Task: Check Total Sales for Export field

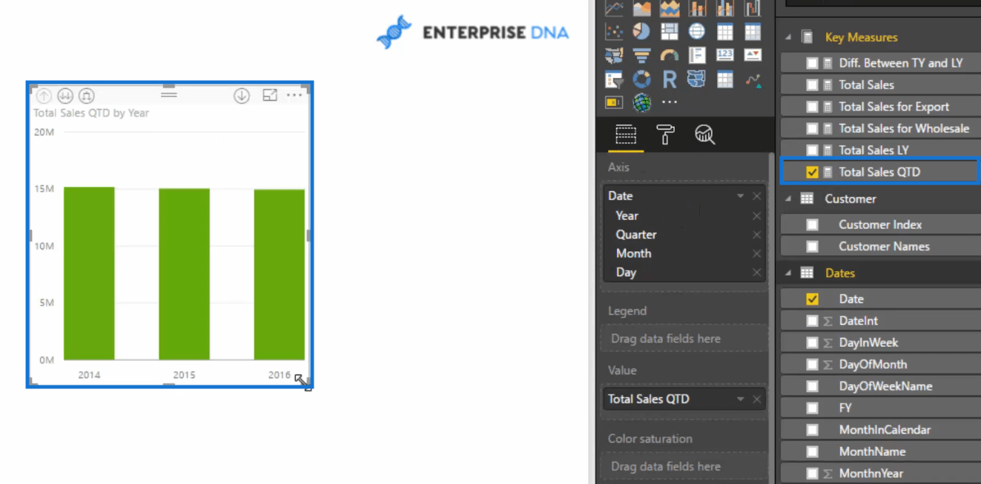Action: pyautogui.click(x=812, y=107)
